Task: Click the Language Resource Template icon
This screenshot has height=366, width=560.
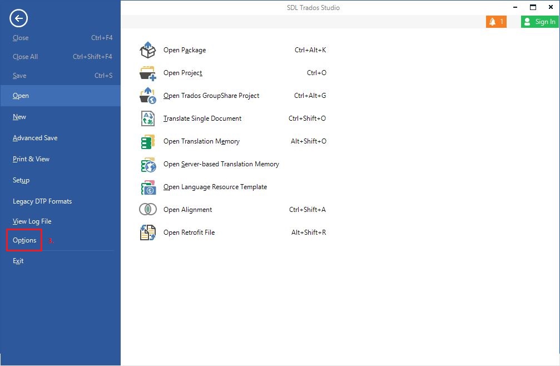Action: click(148, 187)
